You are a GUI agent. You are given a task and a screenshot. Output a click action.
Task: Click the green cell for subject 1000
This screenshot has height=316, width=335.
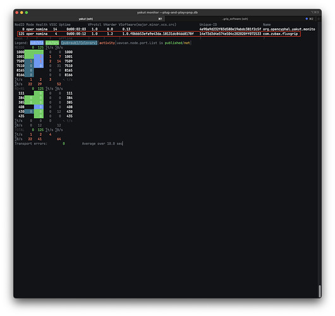click(x=34, y=52)
